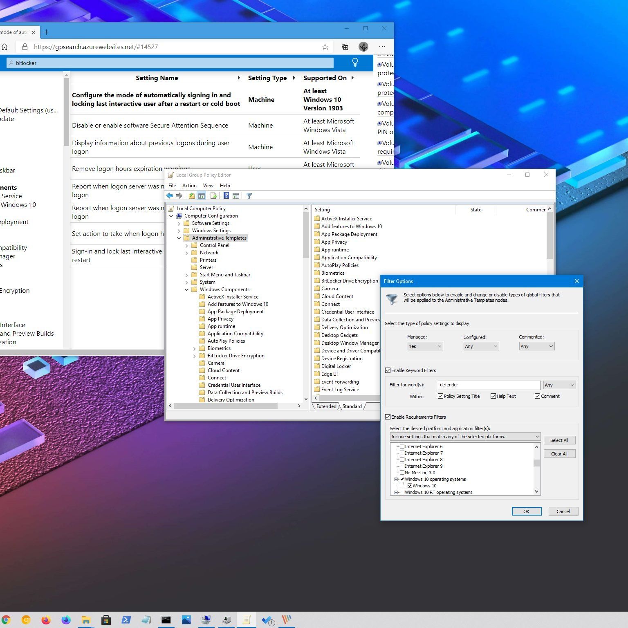Toggle the Help Text checkbox
Image resolution: width=628 pixels, height=628 pixels.
click(493, 396)
